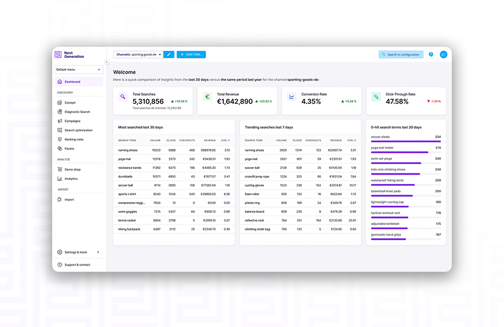The width and height of the screenshot is (504, 327).
Task: Select Dashboard in the sidebar
Action: pyautogui.click(x=79, y=81)
